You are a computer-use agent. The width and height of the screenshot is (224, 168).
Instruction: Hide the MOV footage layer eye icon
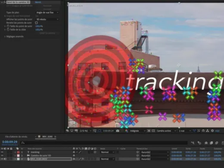point(2,159)
